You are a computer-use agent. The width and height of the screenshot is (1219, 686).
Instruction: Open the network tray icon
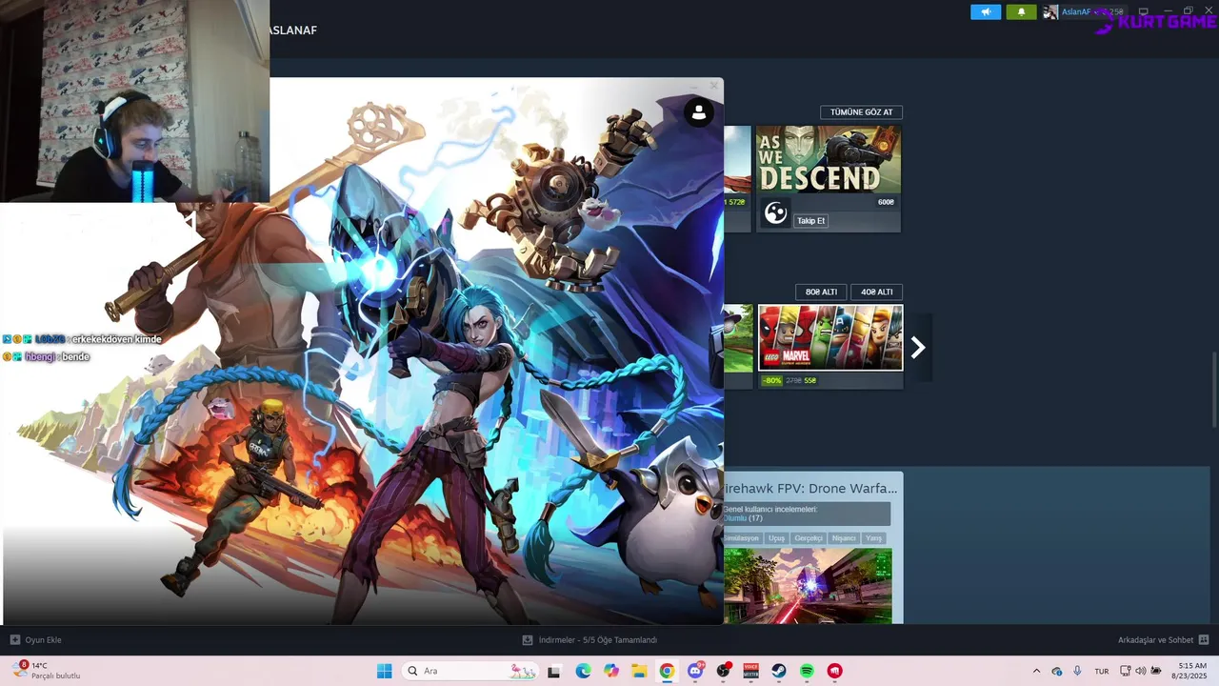coord(1126,671)
